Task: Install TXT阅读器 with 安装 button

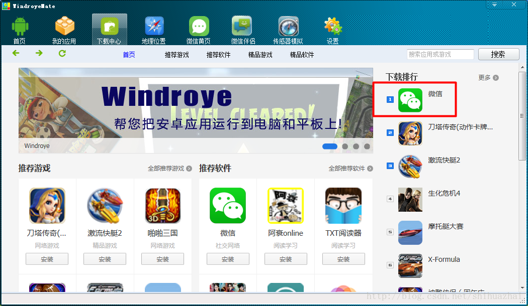Action: [x=343, y=259]
